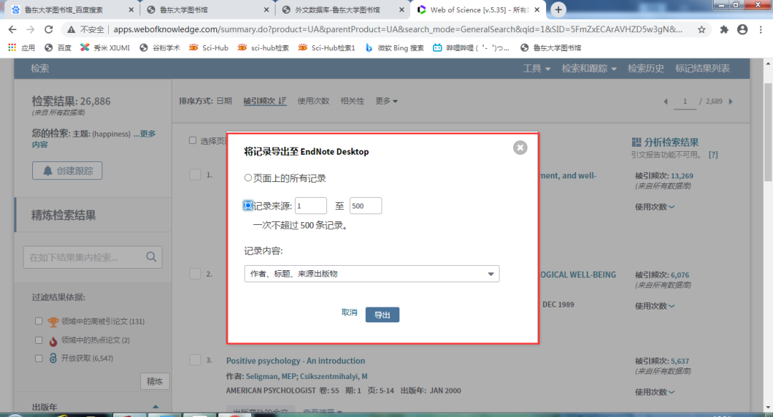773x417 pixels.
Task: Check the 选择页面 checkbox
Action: [193, 140]
